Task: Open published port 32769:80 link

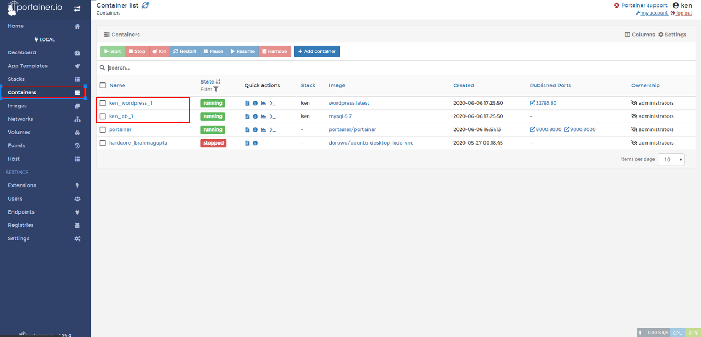Action: [x=543, y=103]
